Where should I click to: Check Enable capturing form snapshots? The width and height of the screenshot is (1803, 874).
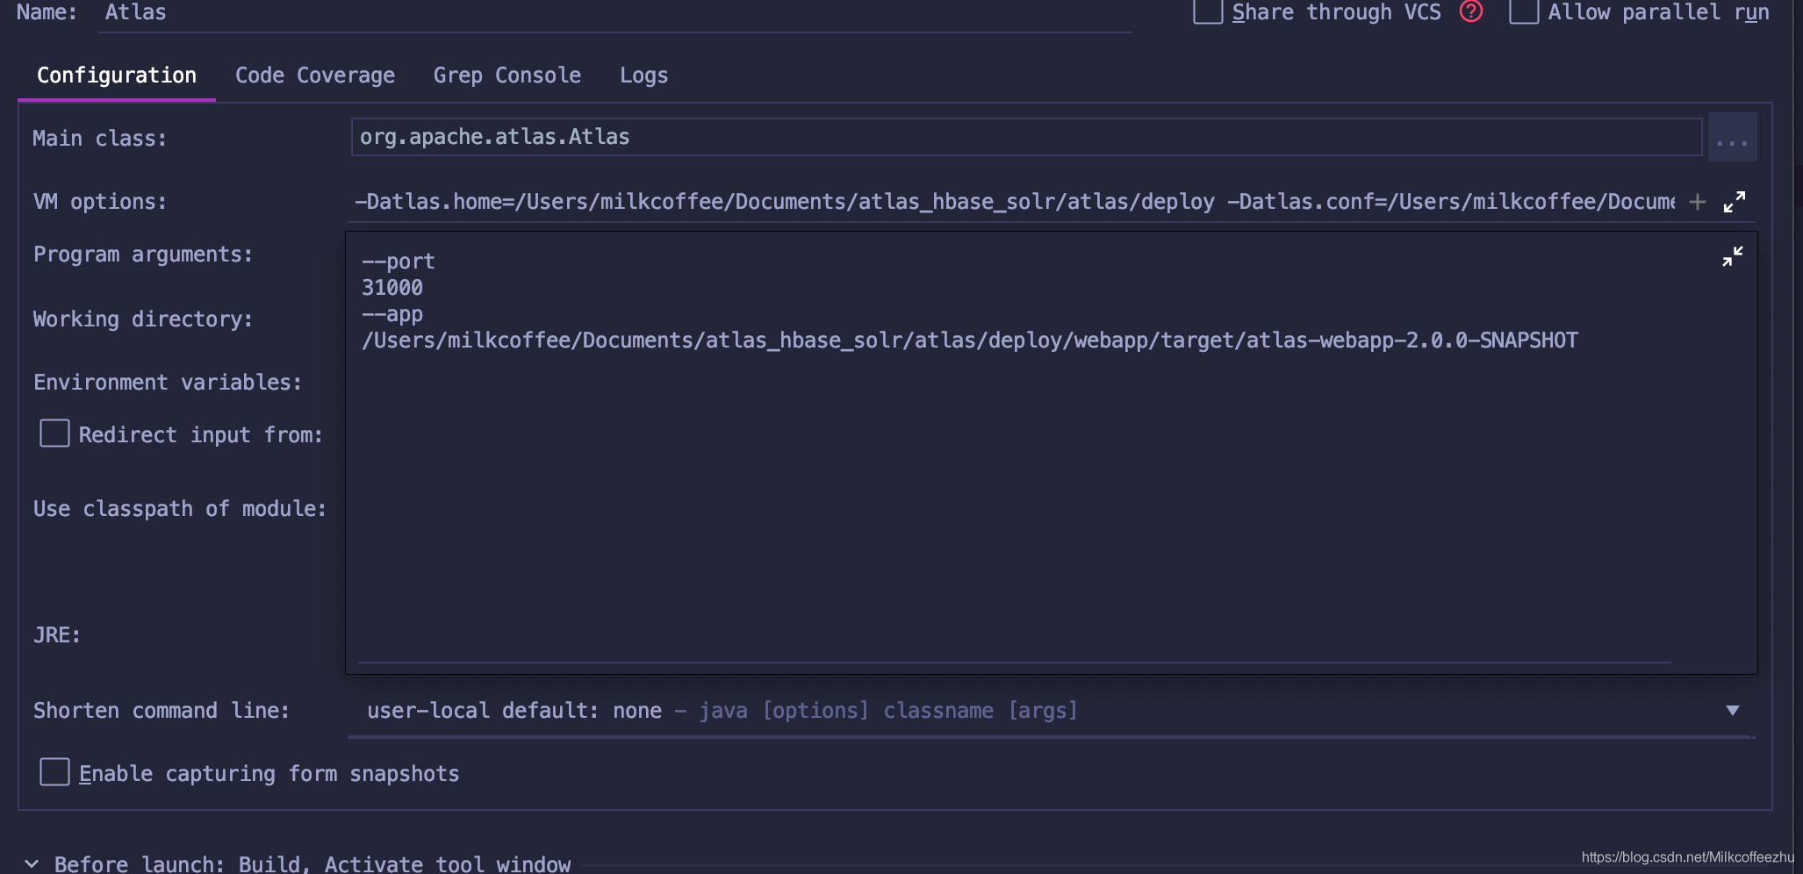pyautogui.click(x=54, y=772)
